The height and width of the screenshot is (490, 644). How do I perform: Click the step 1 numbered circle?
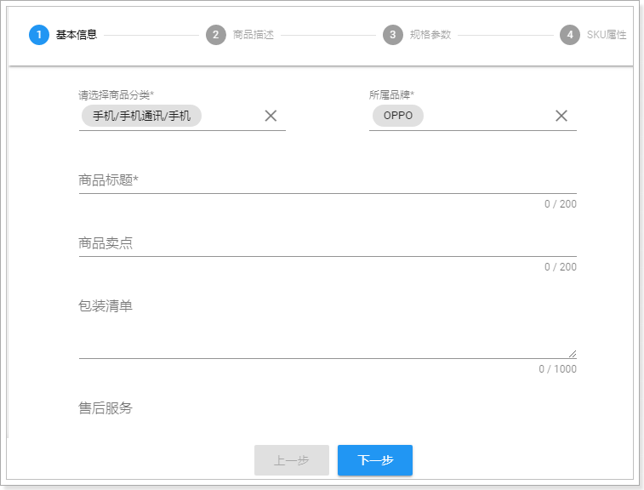(38, 35)
